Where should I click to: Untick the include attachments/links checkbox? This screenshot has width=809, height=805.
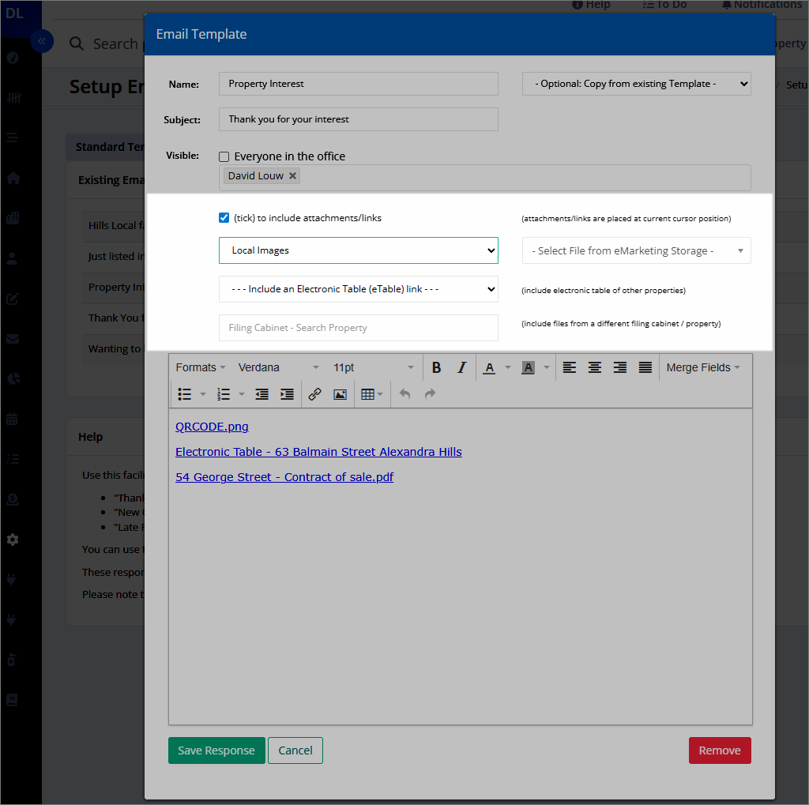click(x=224, y=217)
